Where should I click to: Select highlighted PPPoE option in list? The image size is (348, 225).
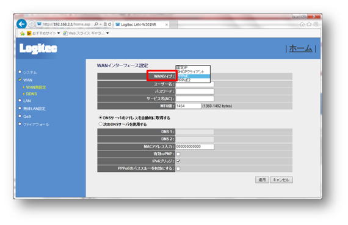[x=193, y=76]
